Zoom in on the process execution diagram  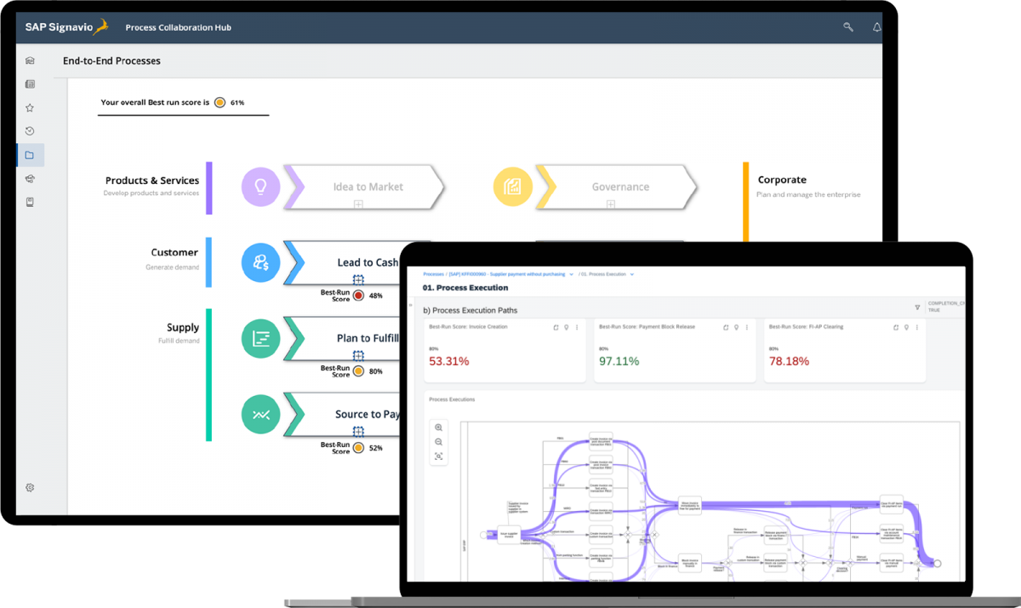[x=439, y=427]
